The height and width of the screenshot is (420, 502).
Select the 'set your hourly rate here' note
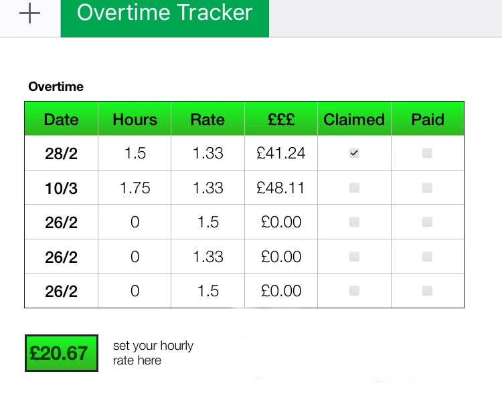click(x=153, y=353)
